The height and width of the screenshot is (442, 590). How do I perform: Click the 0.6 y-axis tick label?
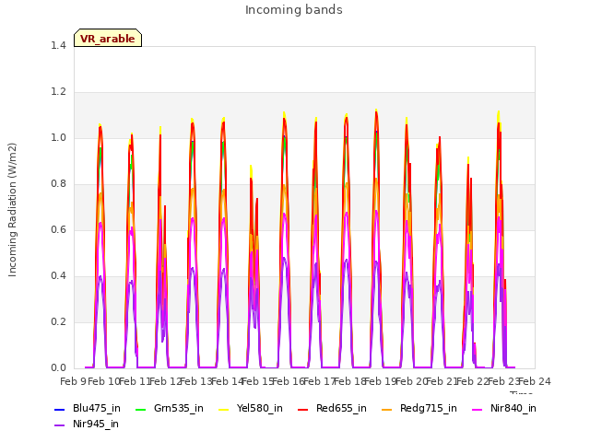[x=58, y=229]
